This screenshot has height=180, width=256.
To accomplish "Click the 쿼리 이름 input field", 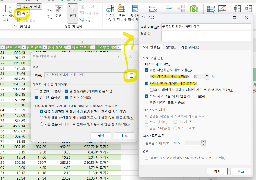I will click(206, 26).
